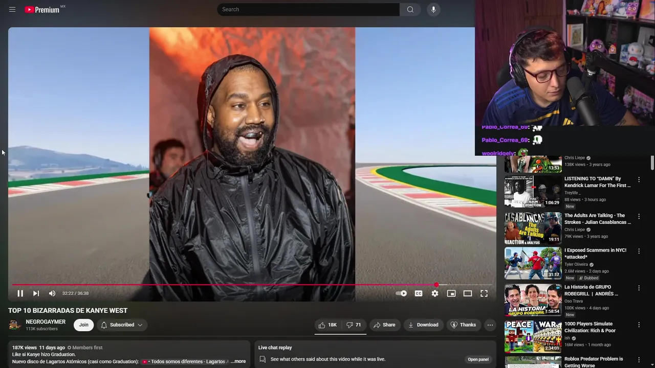
Task: Open Tyler Oliveira channel link
Action: pyautogui.click(x=576, y=264)
